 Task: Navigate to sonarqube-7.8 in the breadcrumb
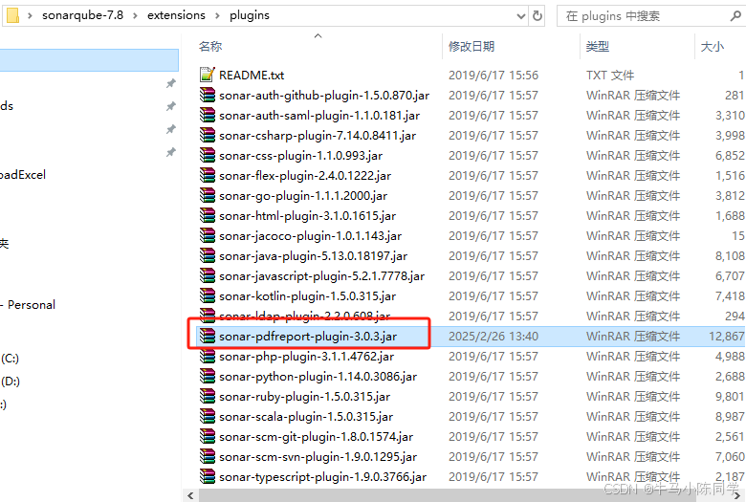83,15
